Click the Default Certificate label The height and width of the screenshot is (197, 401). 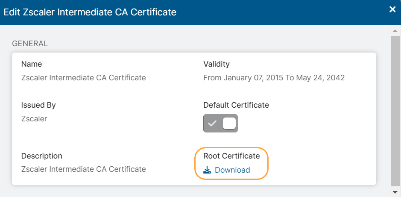point(236,105)
